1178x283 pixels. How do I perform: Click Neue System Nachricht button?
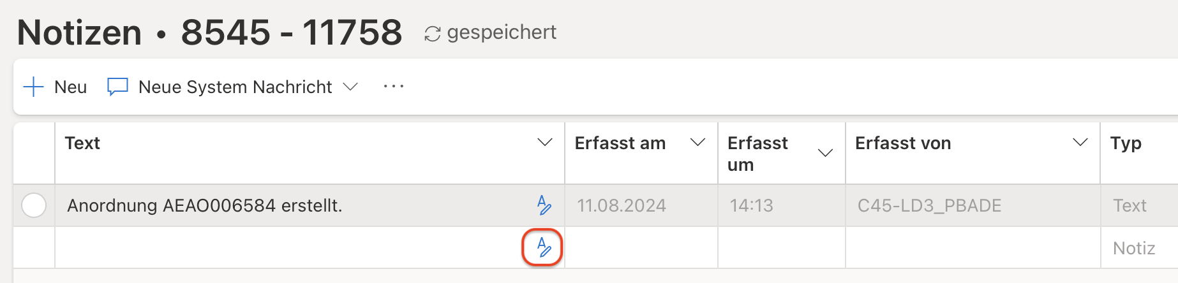click(x=235, y=87)
